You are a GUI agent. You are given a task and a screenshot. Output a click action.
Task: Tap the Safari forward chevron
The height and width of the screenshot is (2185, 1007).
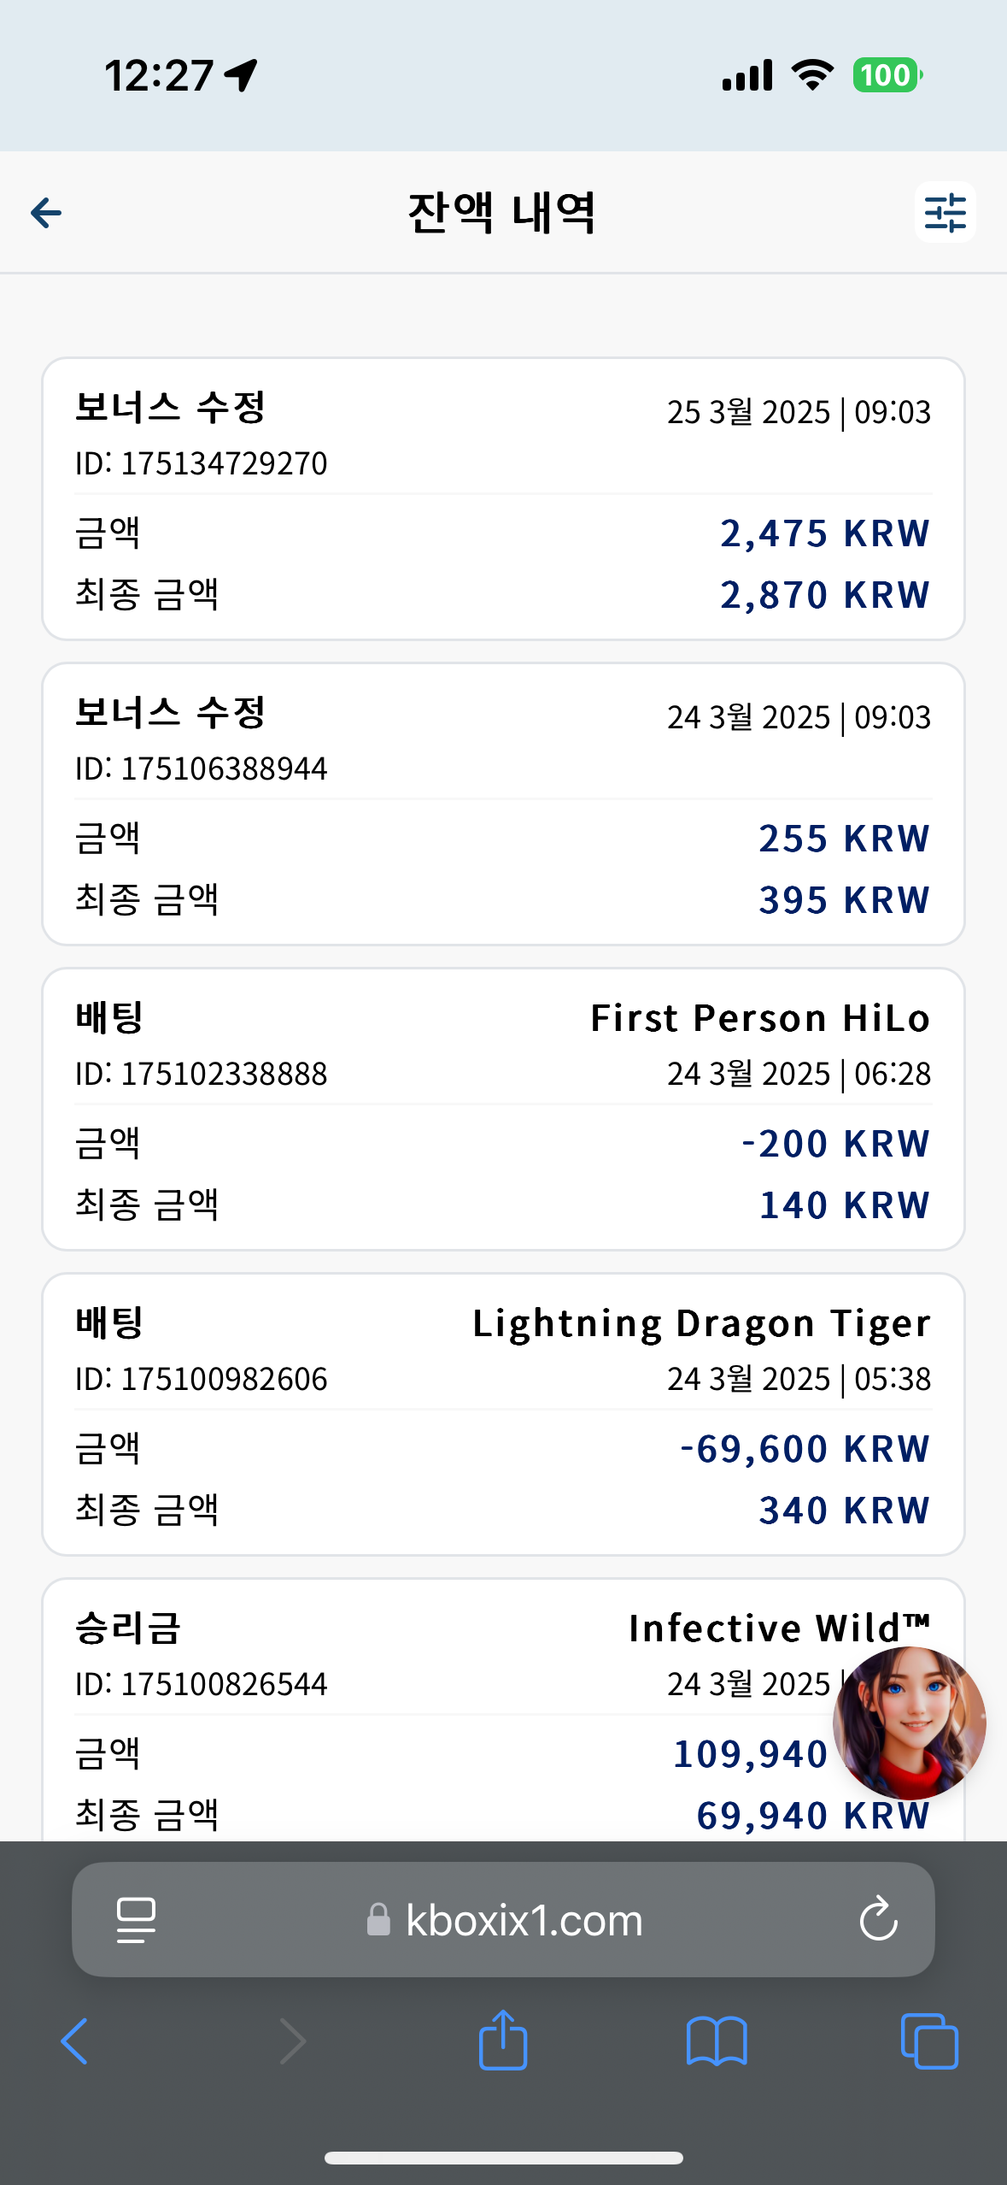(293, 2041)
